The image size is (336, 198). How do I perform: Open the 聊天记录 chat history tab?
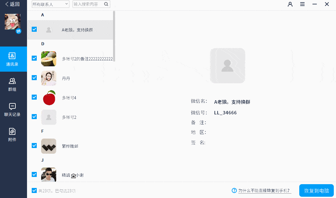[12, 110]
